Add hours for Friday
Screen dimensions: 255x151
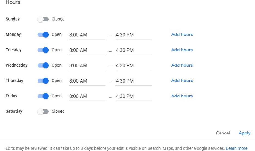click(182, 96)
